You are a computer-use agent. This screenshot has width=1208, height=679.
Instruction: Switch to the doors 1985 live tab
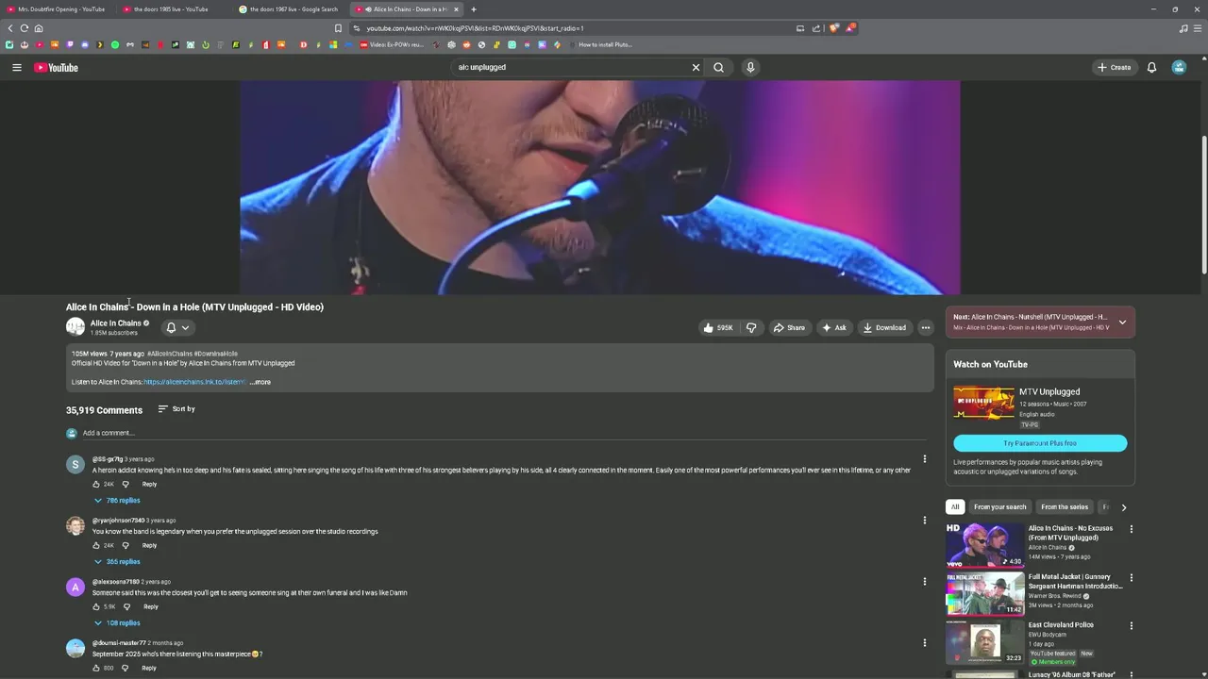tap(173, 9)
